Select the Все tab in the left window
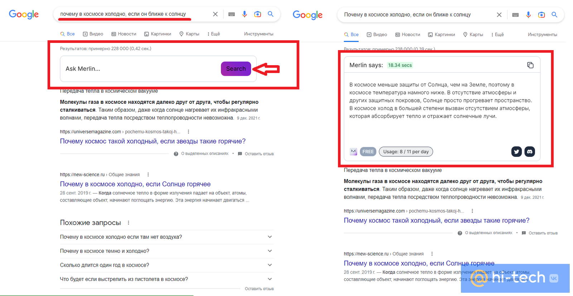Viewport: 573px width, 296px height. (x=67, y=34)
